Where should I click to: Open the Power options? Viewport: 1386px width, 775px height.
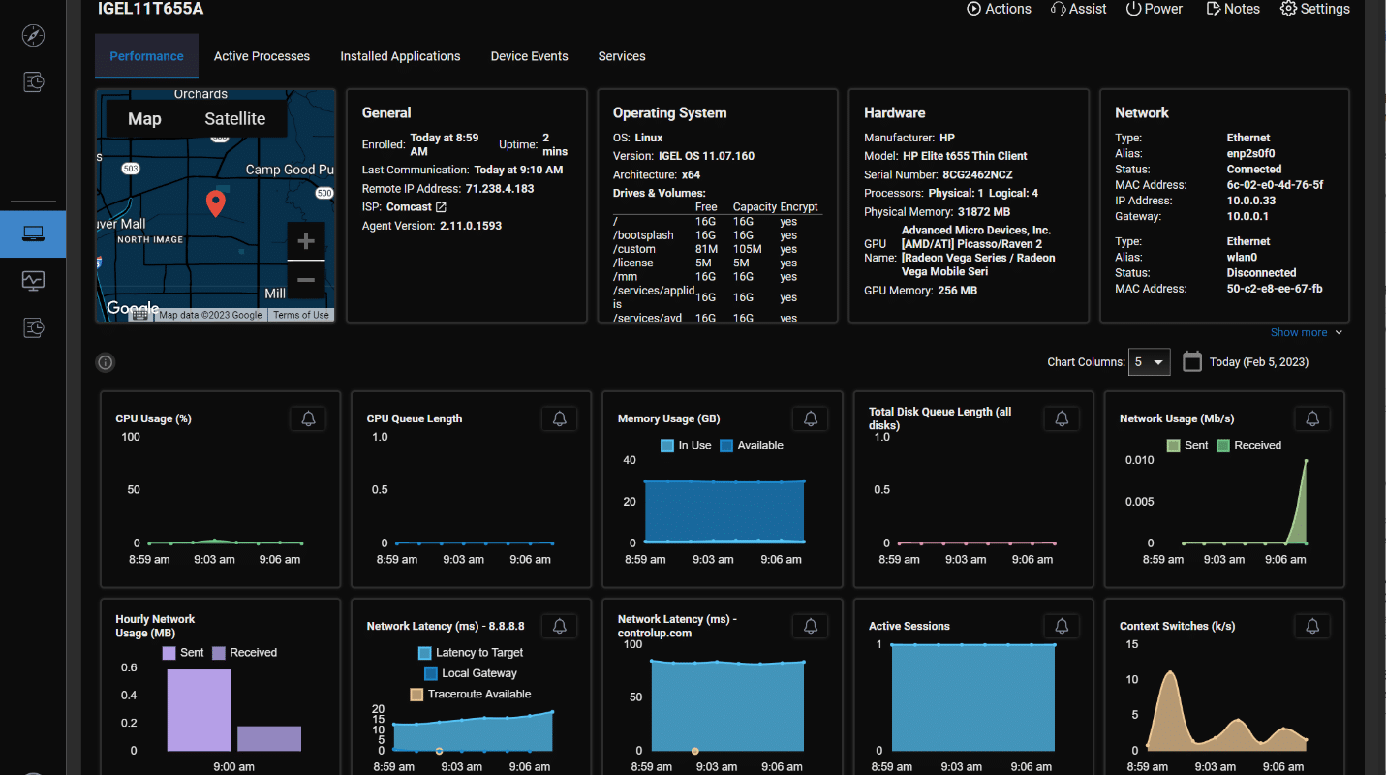[1154, 9]
